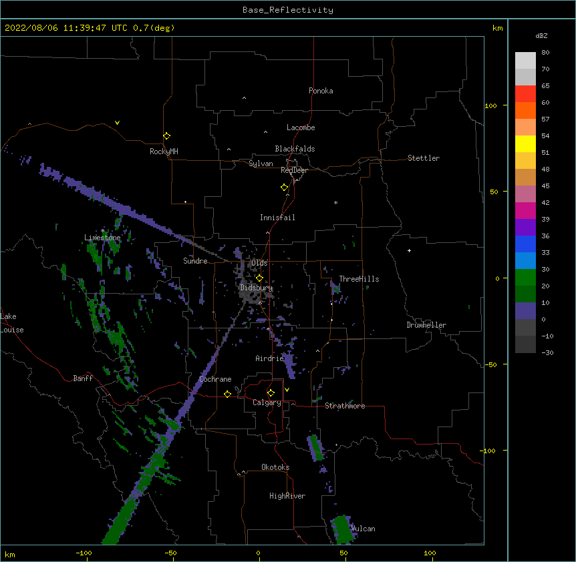Pick the bright green 20-30 dBZ legend swatch
The height and width of the screenshot is (562, 576).
525,278
